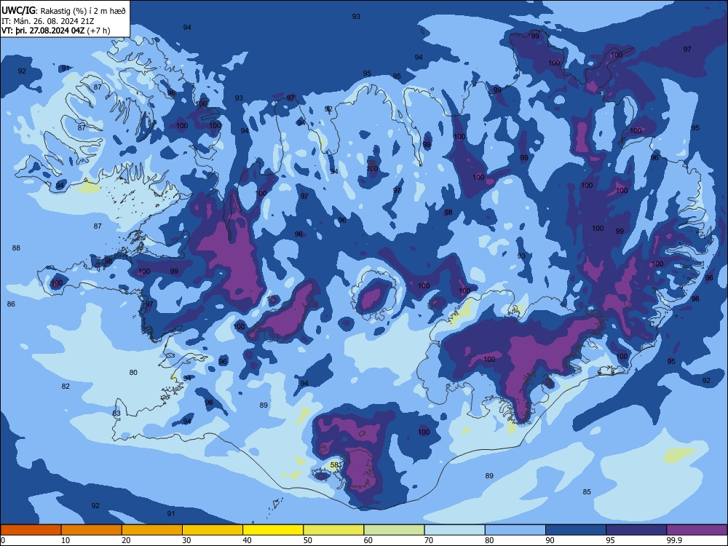The image size is (728, 546).
Task: Click the '86' humidity value on the map
Action: (x=11, y=304)
